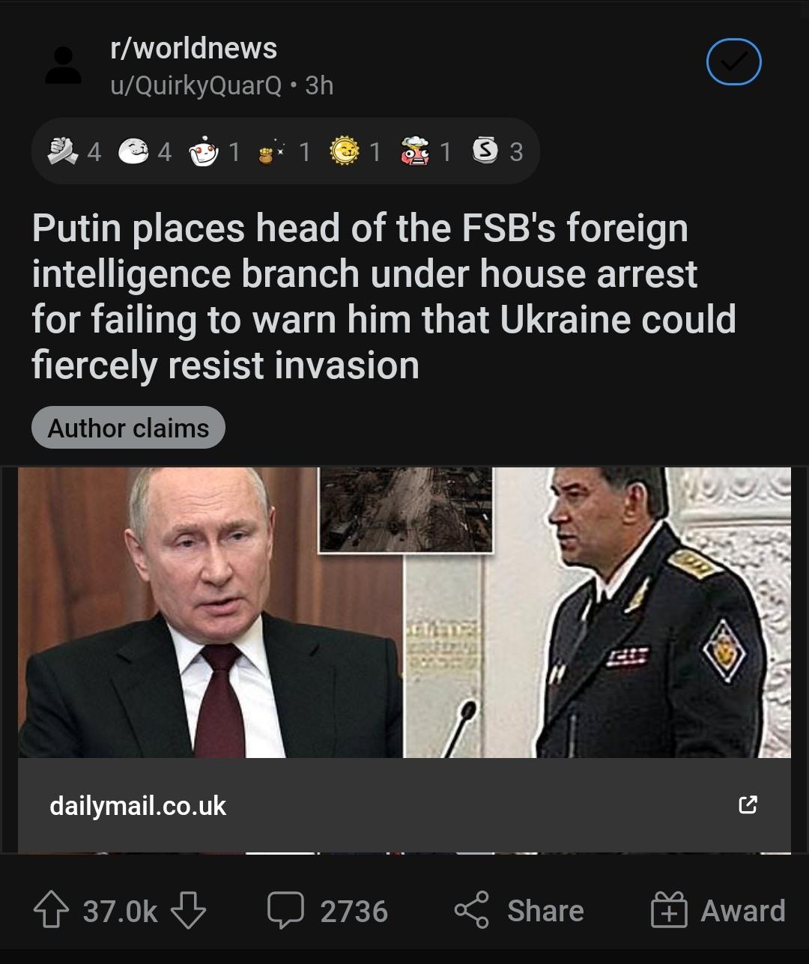The height and width of the screenshot is (964, 809).
Task: Open the article preview image
Action: [404, 613]
